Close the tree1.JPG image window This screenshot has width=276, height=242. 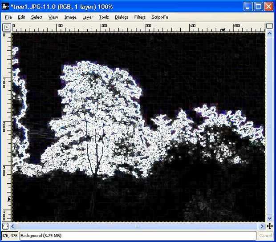click(269, 7)
